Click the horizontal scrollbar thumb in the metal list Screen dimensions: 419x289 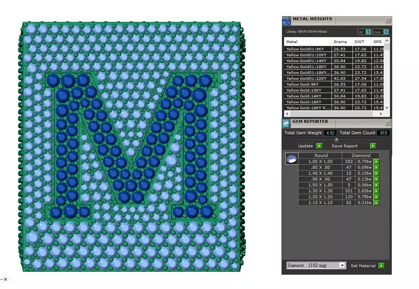(332, 114)
